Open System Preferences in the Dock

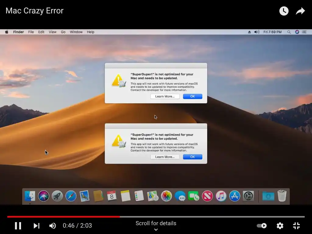[248, 196]
